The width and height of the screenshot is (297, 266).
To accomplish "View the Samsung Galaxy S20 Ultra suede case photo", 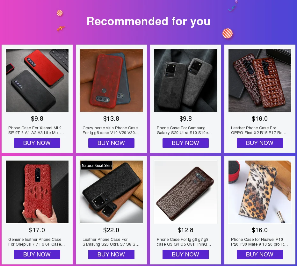I will pyautogui.click(x=185, y=80).
